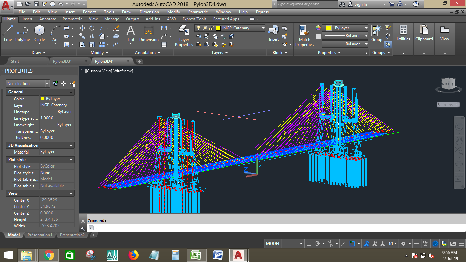Open the INGP-Catenary layer dropdown
466x262 pixels.
[263, 28]
